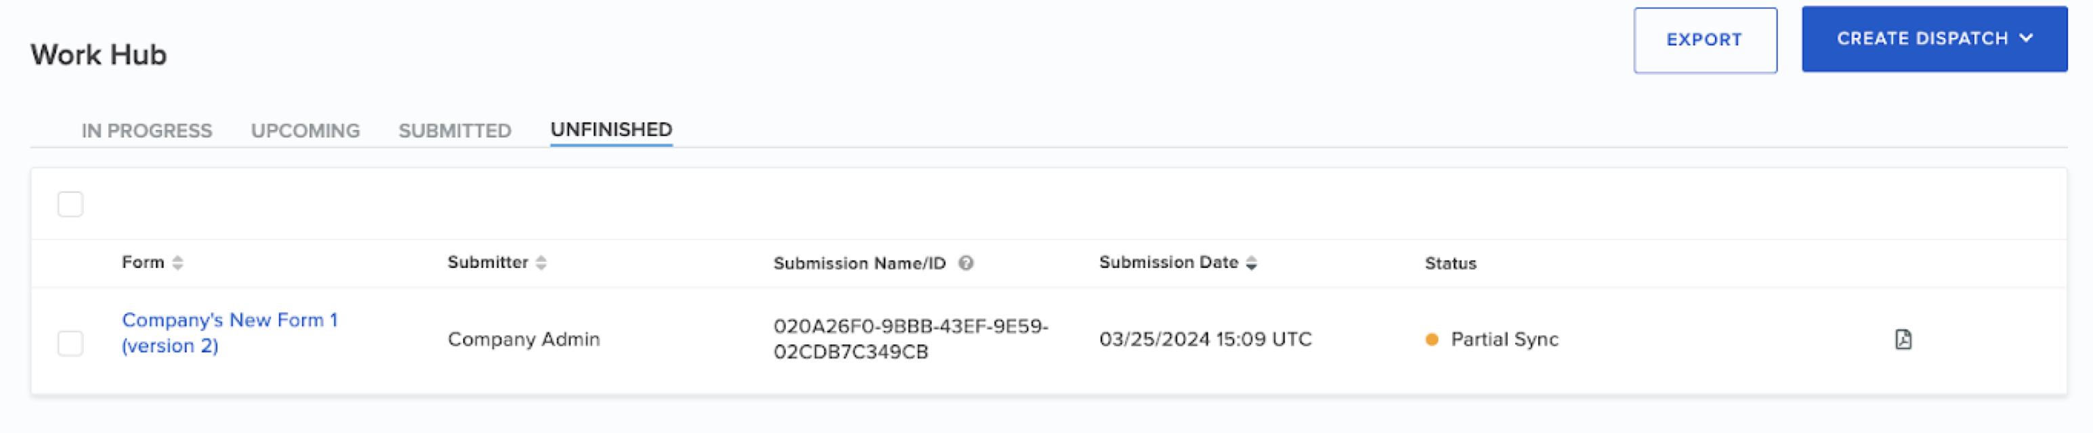Sort by Submission Date using sort arrows
Screen dimensions: 2093x433
coord(1251,263)
